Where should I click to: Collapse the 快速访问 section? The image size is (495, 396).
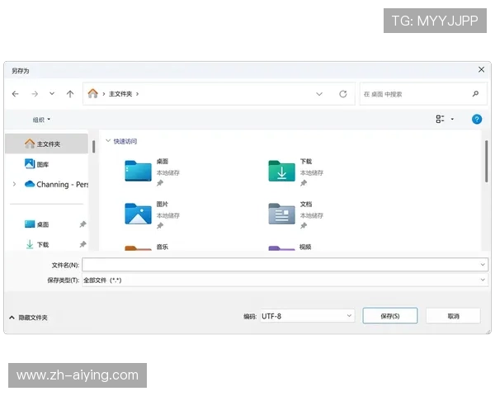coord(108,141)
